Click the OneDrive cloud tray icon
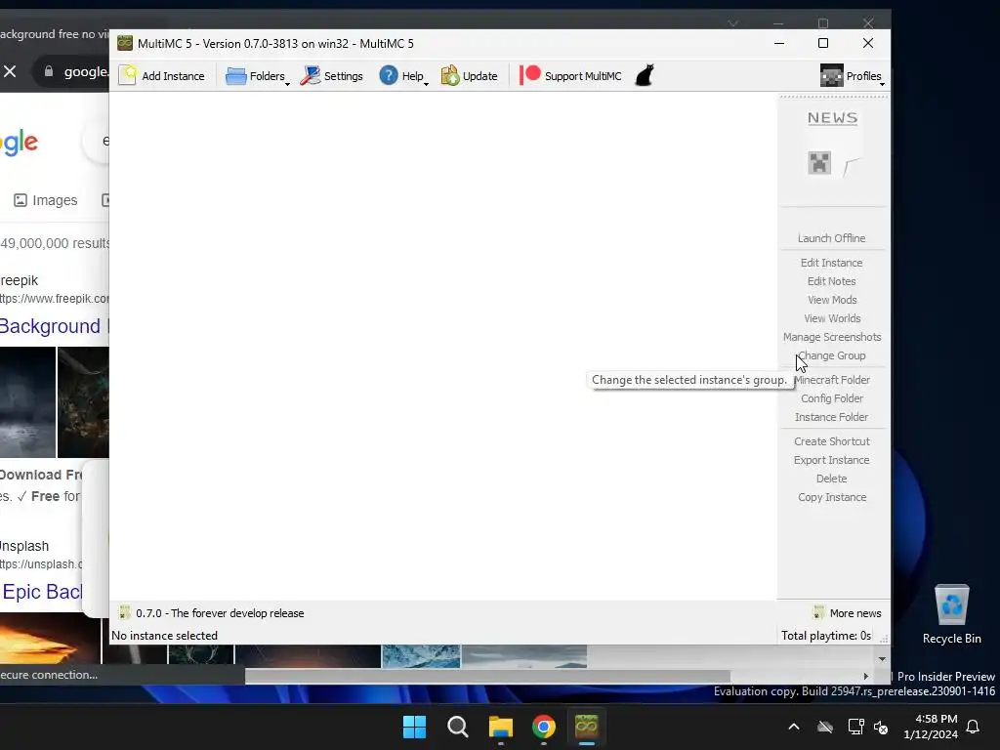Image resolution: width=1000 pixels, height=750 pixels. click(825, 727)
